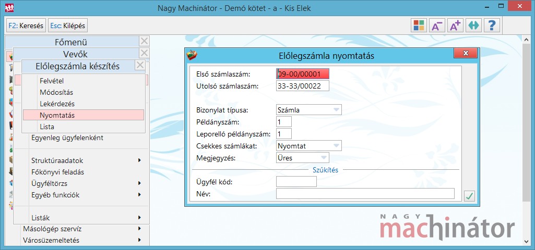Open the color theme tiles icon
535x250 pixels.
[419, 26]
